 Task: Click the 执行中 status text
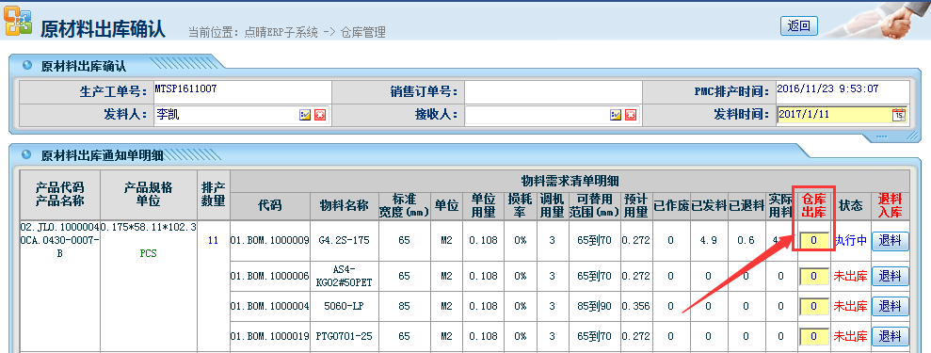(851, 241)
